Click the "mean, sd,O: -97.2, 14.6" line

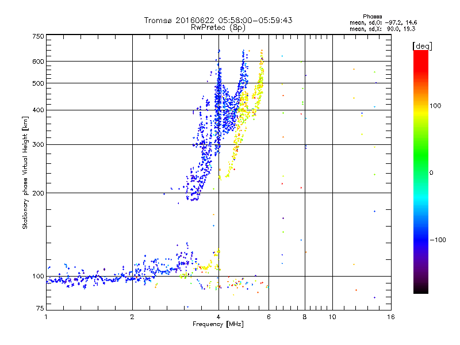383,22
